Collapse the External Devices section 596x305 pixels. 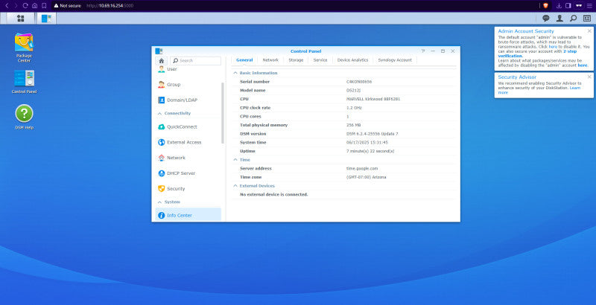[235, 186]
